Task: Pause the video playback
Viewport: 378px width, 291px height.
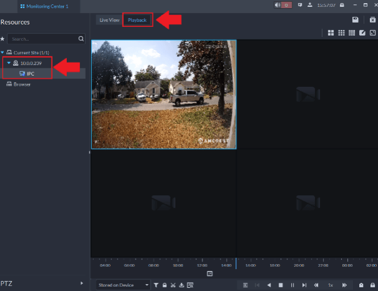Action: point(292,285)
